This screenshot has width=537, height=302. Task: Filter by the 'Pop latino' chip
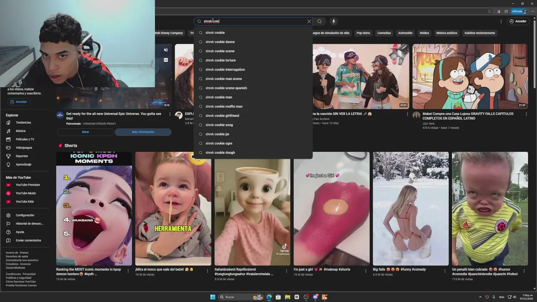tap(363, 33)
